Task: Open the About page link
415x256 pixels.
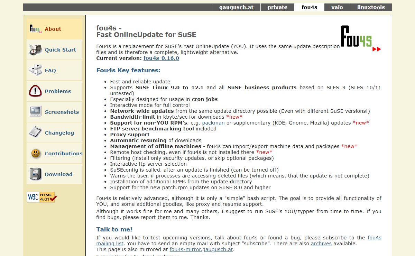Action: click(x=53, y=29)
